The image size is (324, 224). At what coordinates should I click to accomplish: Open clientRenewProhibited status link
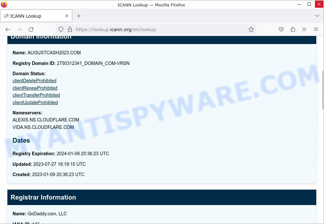(35, 88)
